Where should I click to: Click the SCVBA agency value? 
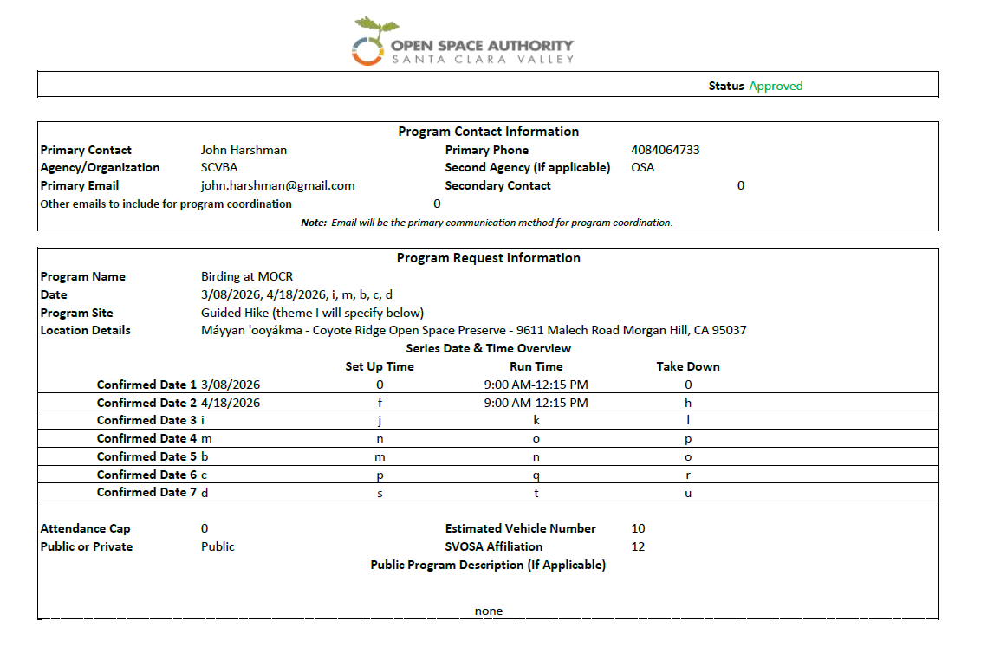[x=219, y=167]
